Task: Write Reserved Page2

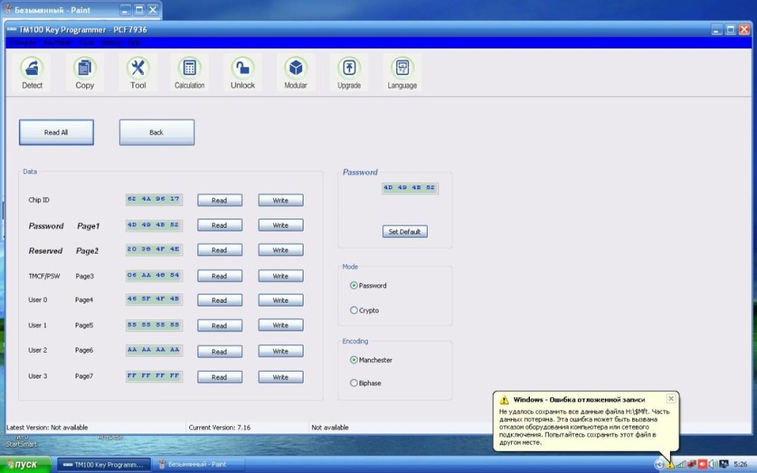Action: (x=281, y=250)
